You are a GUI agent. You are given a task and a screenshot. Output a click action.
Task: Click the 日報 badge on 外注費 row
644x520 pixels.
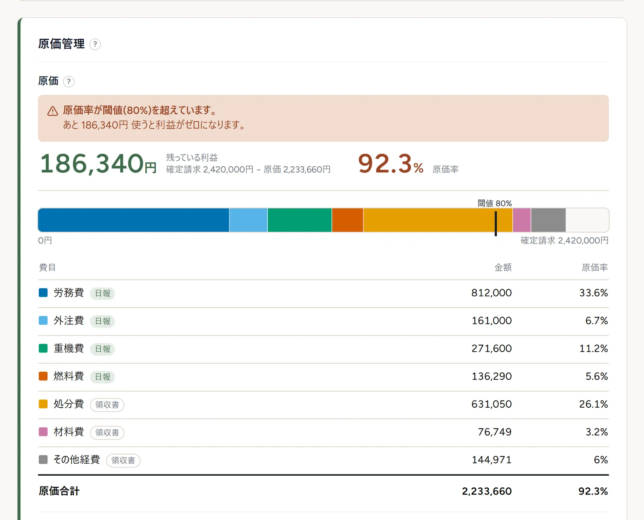click(x=103, y=321)
